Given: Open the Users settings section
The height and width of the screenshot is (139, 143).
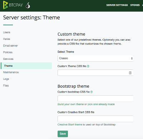Looking at the screenshot, I should pos(6,32).
